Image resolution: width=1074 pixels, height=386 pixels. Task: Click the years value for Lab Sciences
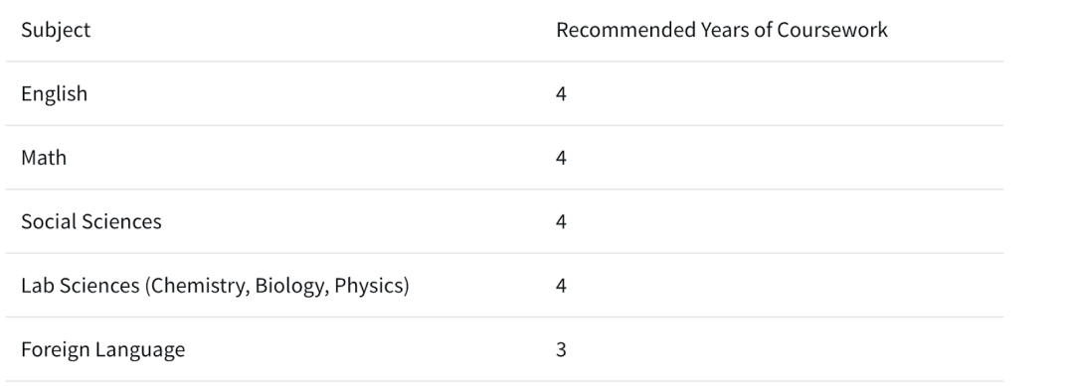click(x=561, y=286)
